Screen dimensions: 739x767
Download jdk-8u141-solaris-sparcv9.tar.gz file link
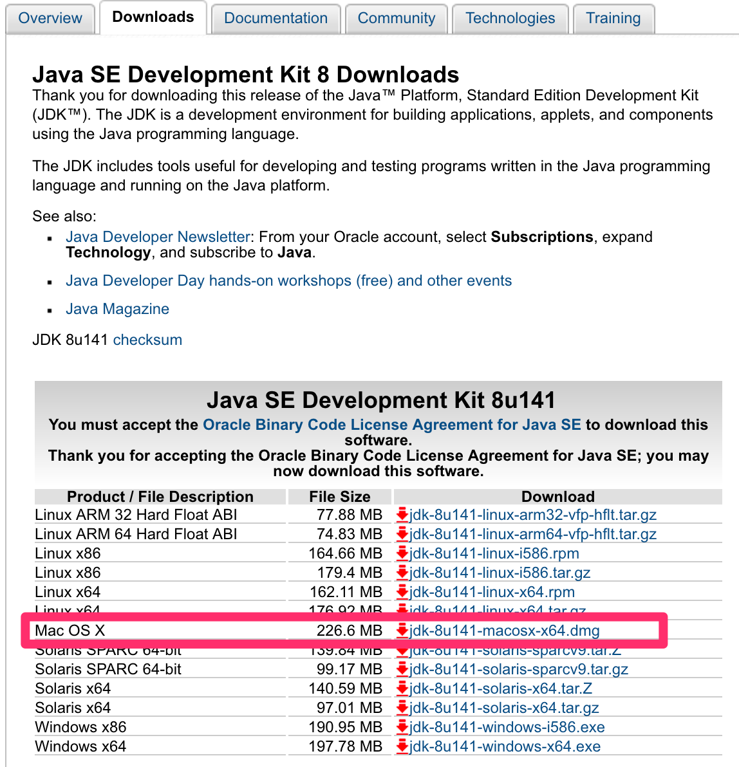pyautogui.click(x=518, y=669)
